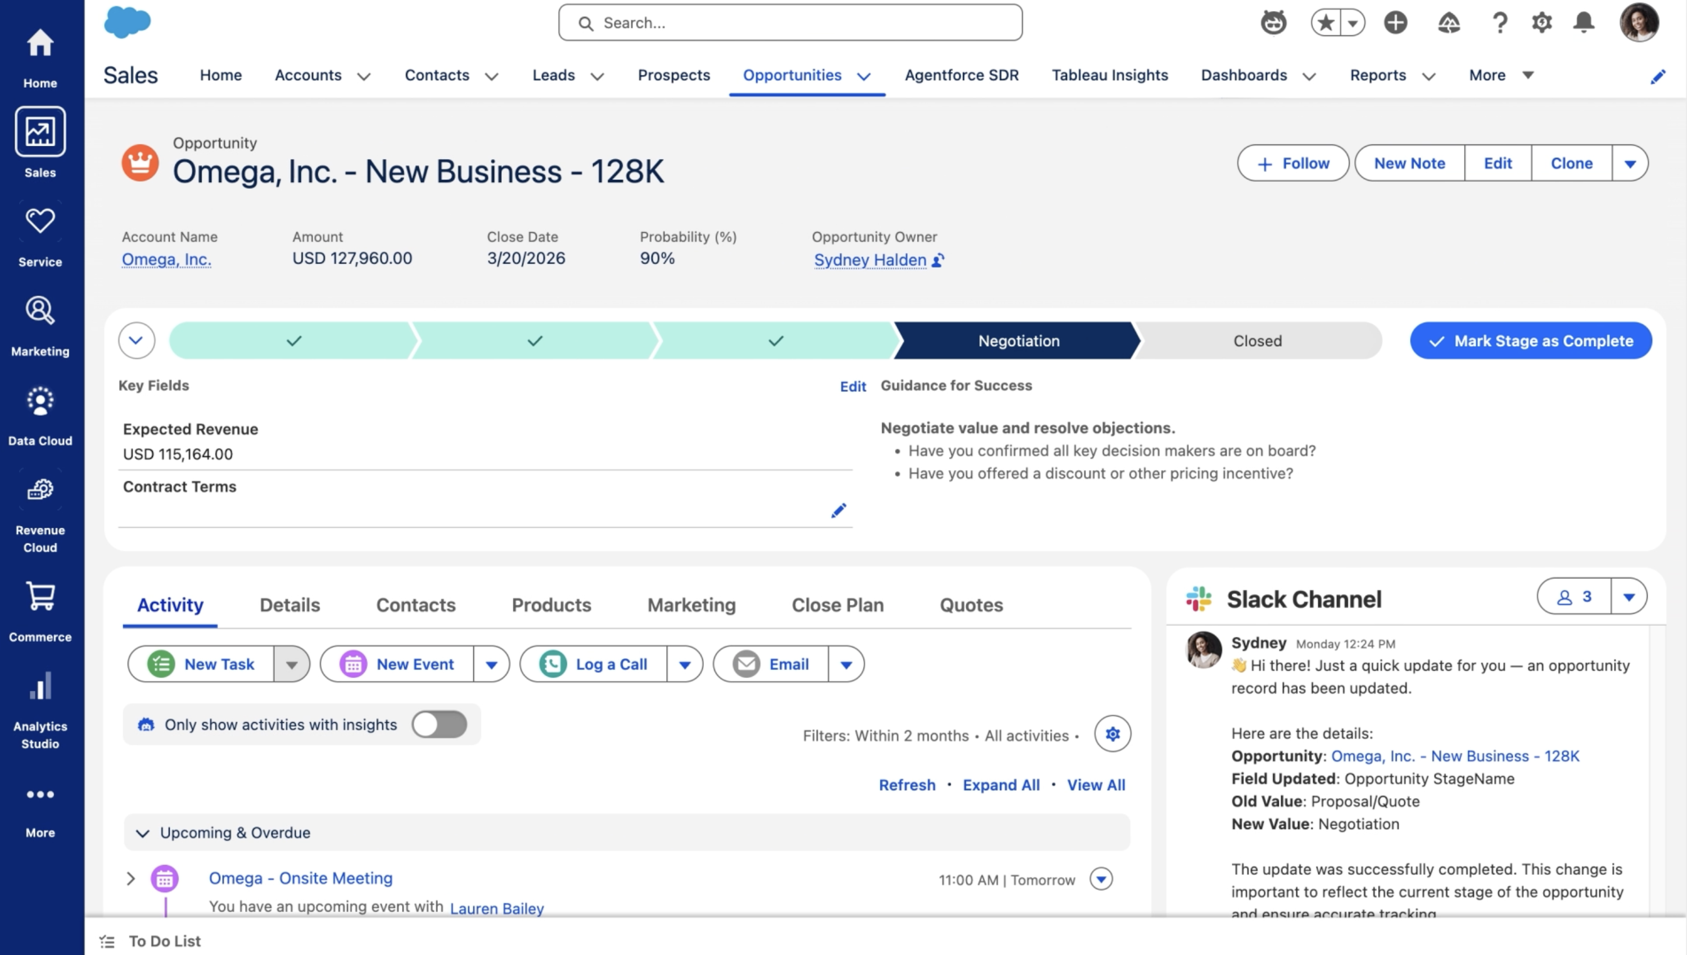Select the Closed stage on the sales path
Image resolution: width=1687 pixels, height=955 pixels.
tap(1257, 341)
